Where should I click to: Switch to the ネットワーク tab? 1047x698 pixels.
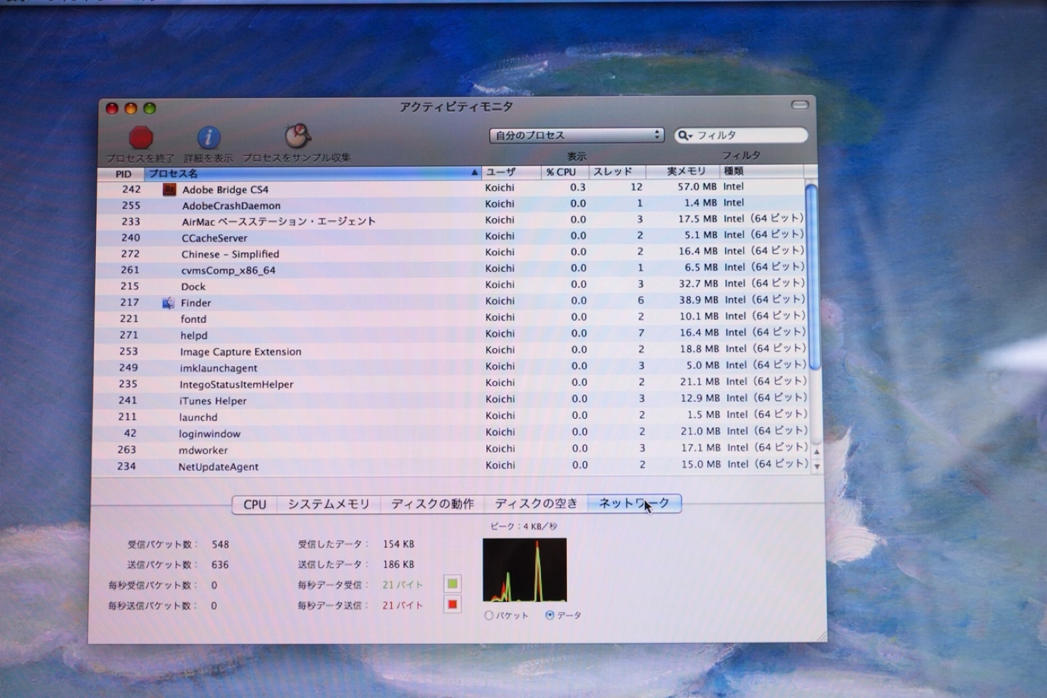tap(634, 503)
